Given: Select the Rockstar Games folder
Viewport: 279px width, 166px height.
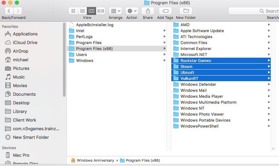Looking at the screenshot, I should click(221, 61).
